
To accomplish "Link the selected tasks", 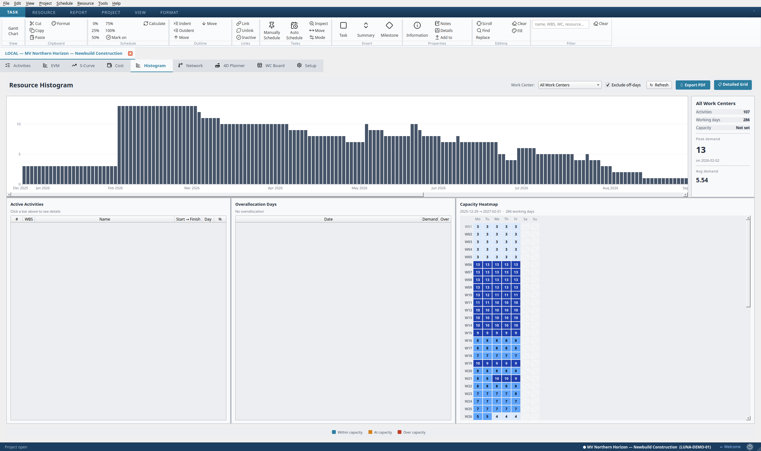I will [243, 23].
